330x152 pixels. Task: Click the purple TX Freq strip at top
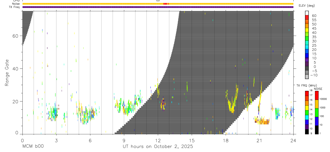pos(158,7)
